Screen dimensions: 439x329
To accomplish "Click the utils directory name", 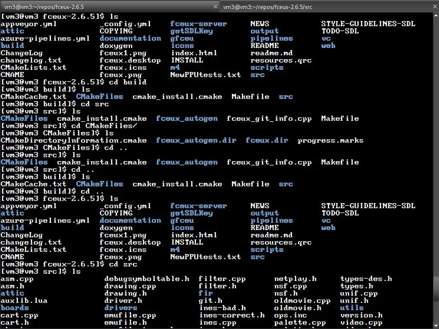I will point(352,308).
